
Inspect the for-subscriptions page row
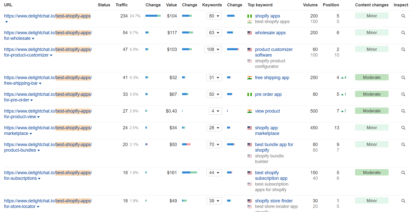(403, 173)
